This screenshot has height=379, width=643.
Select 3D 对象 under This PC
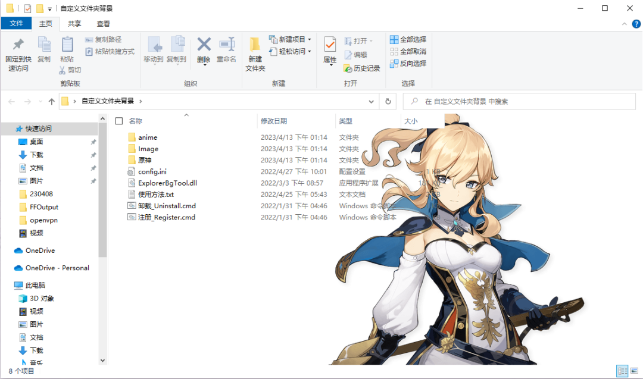[42, 298]
